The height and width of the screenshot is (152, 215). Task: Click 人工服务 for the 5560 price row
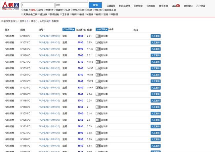tap(156, 36)
